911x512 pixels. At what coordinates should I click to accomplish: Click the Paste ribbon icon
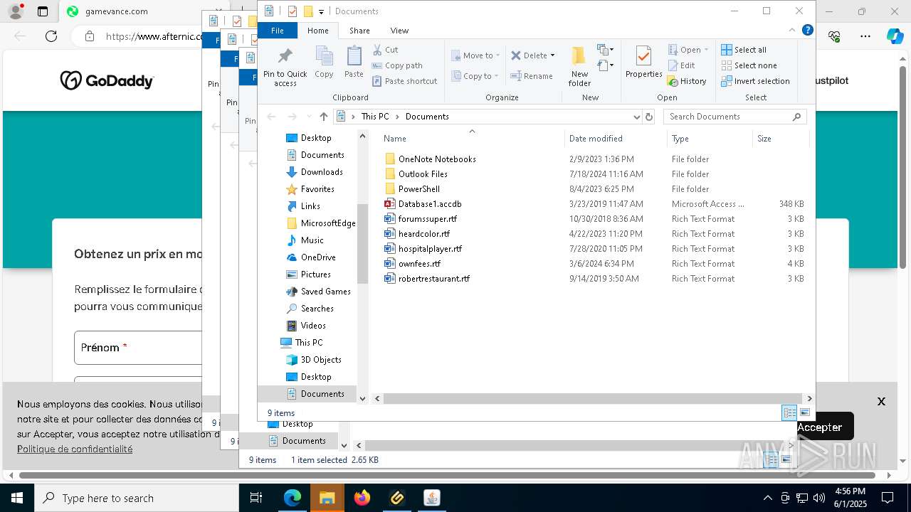[354, 63]
